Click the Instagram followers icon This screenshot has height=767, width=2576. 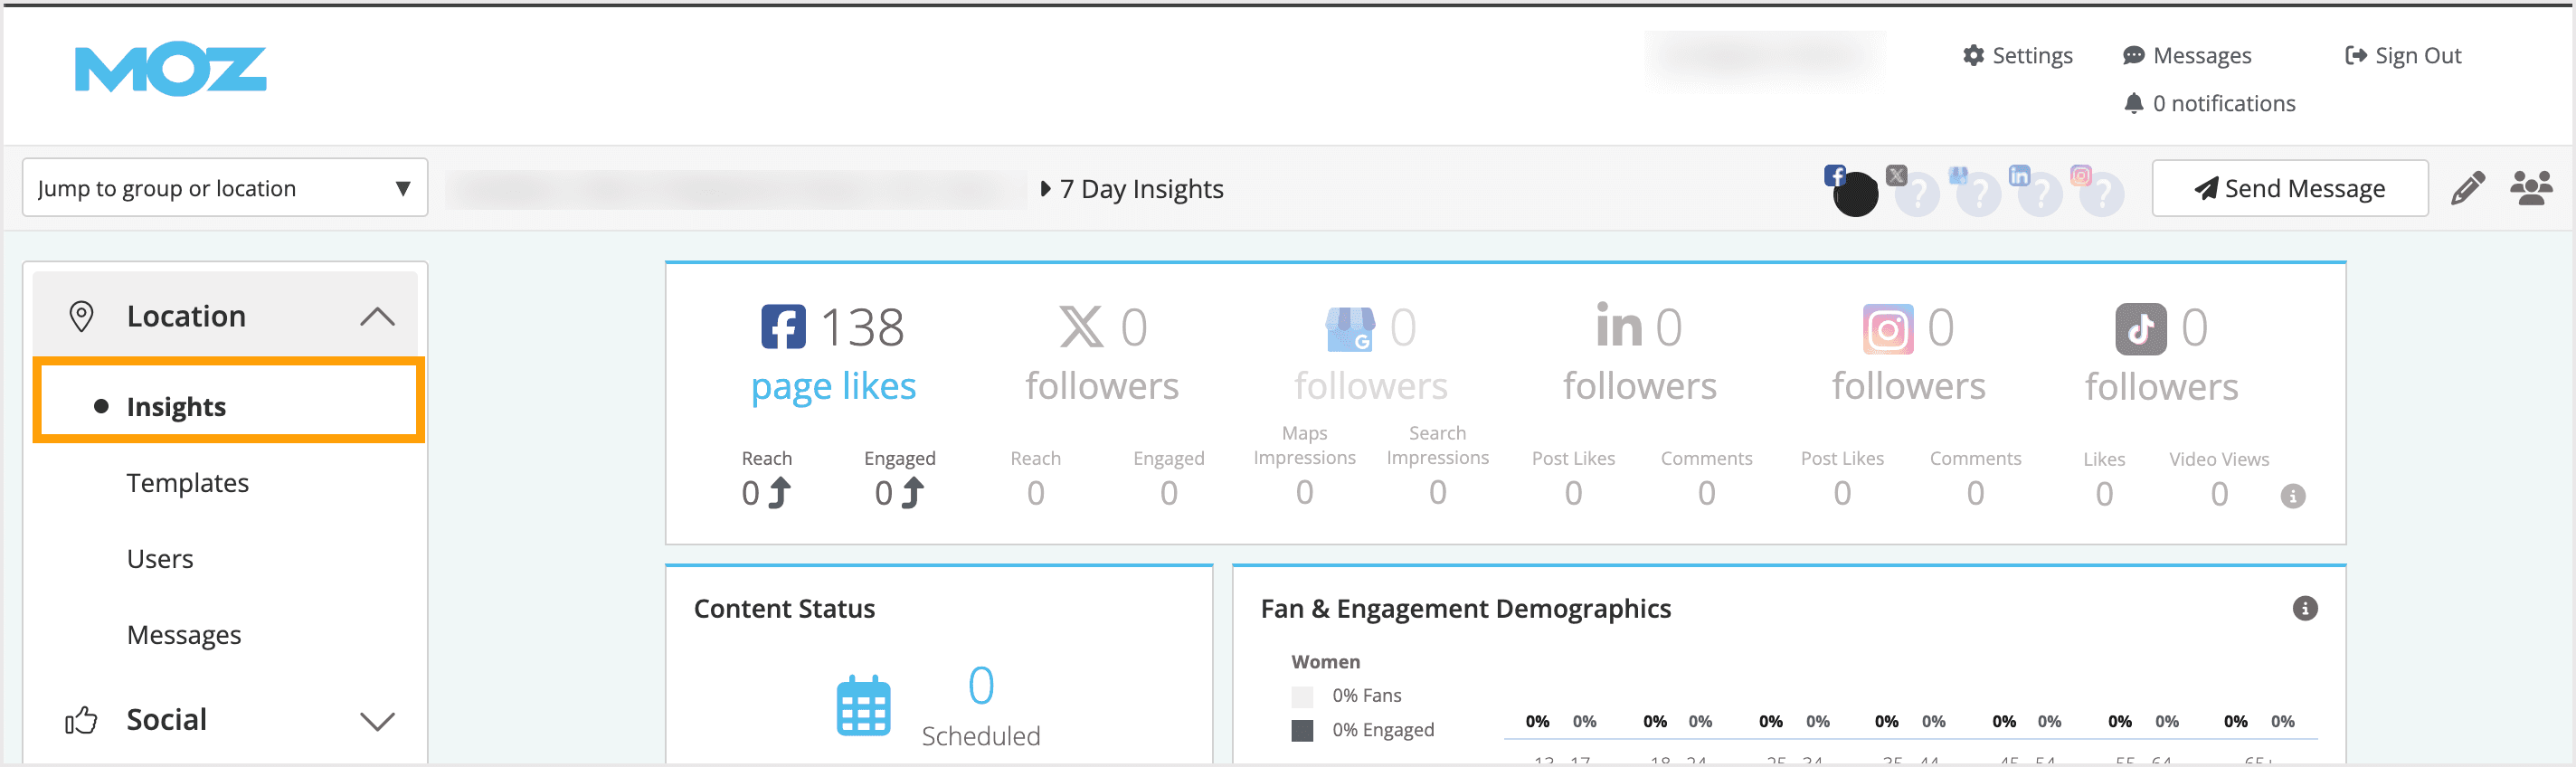click(x=1887, y=329)
